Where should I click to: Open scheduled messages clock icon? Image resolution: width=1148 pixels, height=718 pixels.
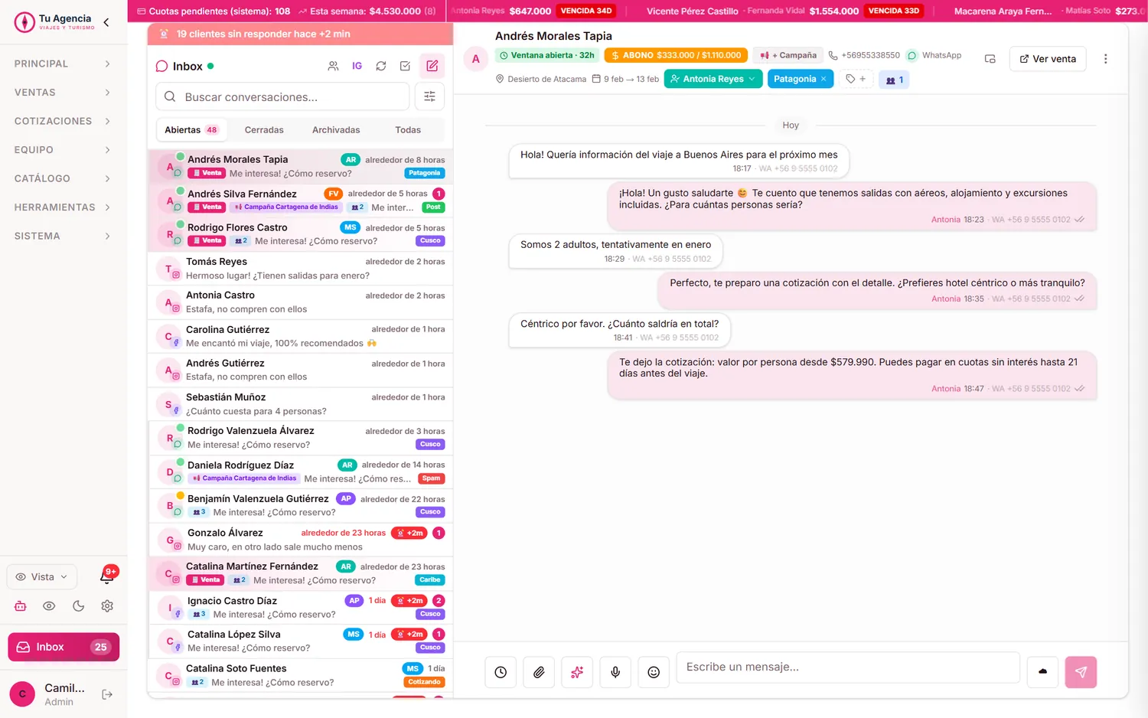(501, 672)
